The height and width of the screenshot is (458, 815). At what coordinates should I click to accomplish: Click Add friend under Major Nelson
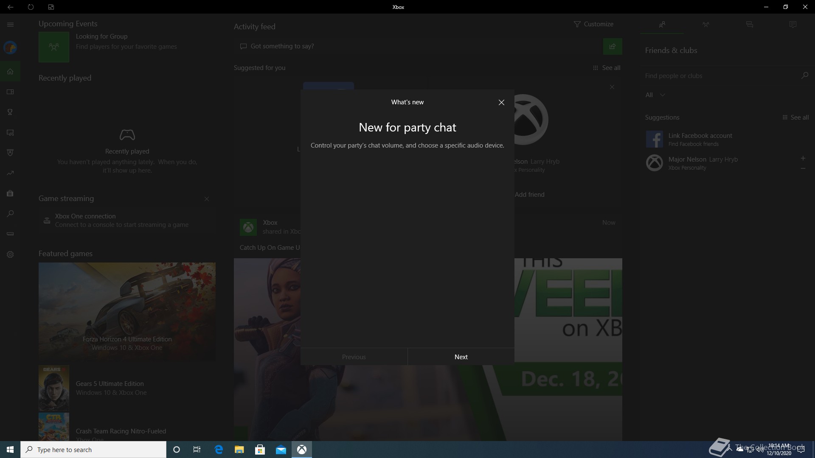pyautogui.click(x=529, y=195)
